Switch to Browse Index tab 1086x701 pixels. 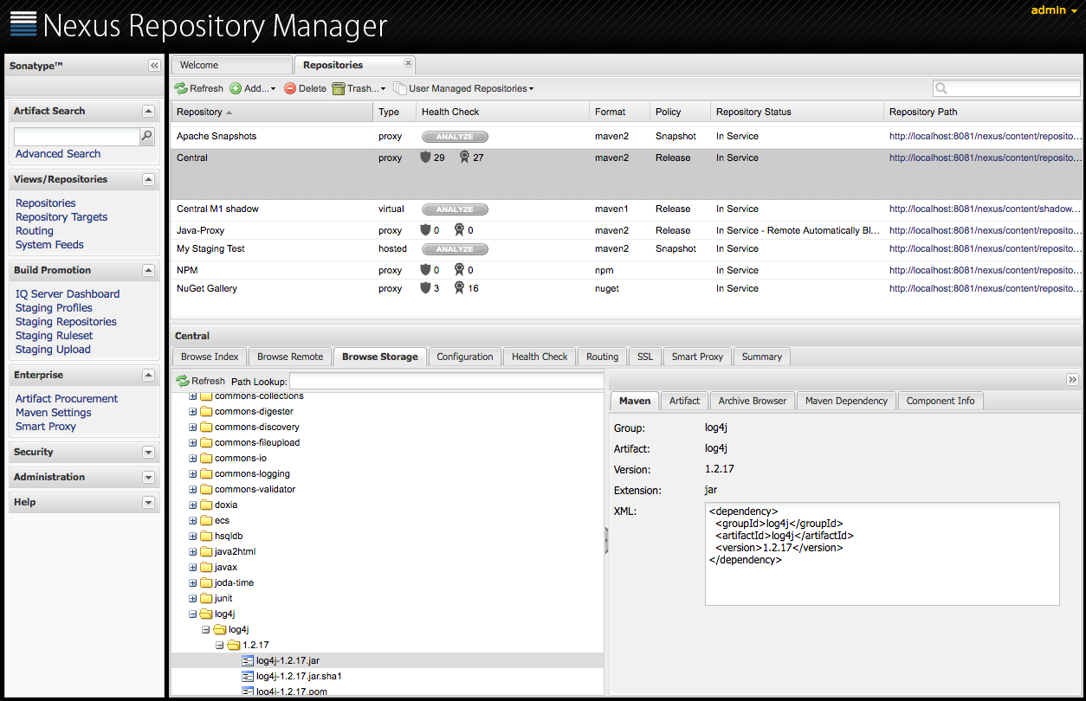pyautogui.click(x=210, y=357)
